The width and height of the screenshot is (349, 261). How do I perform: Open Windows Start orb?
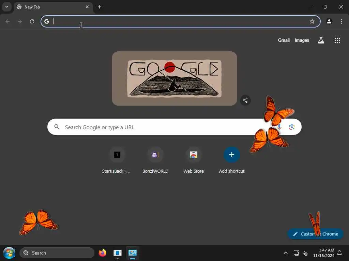click(9, 253)
